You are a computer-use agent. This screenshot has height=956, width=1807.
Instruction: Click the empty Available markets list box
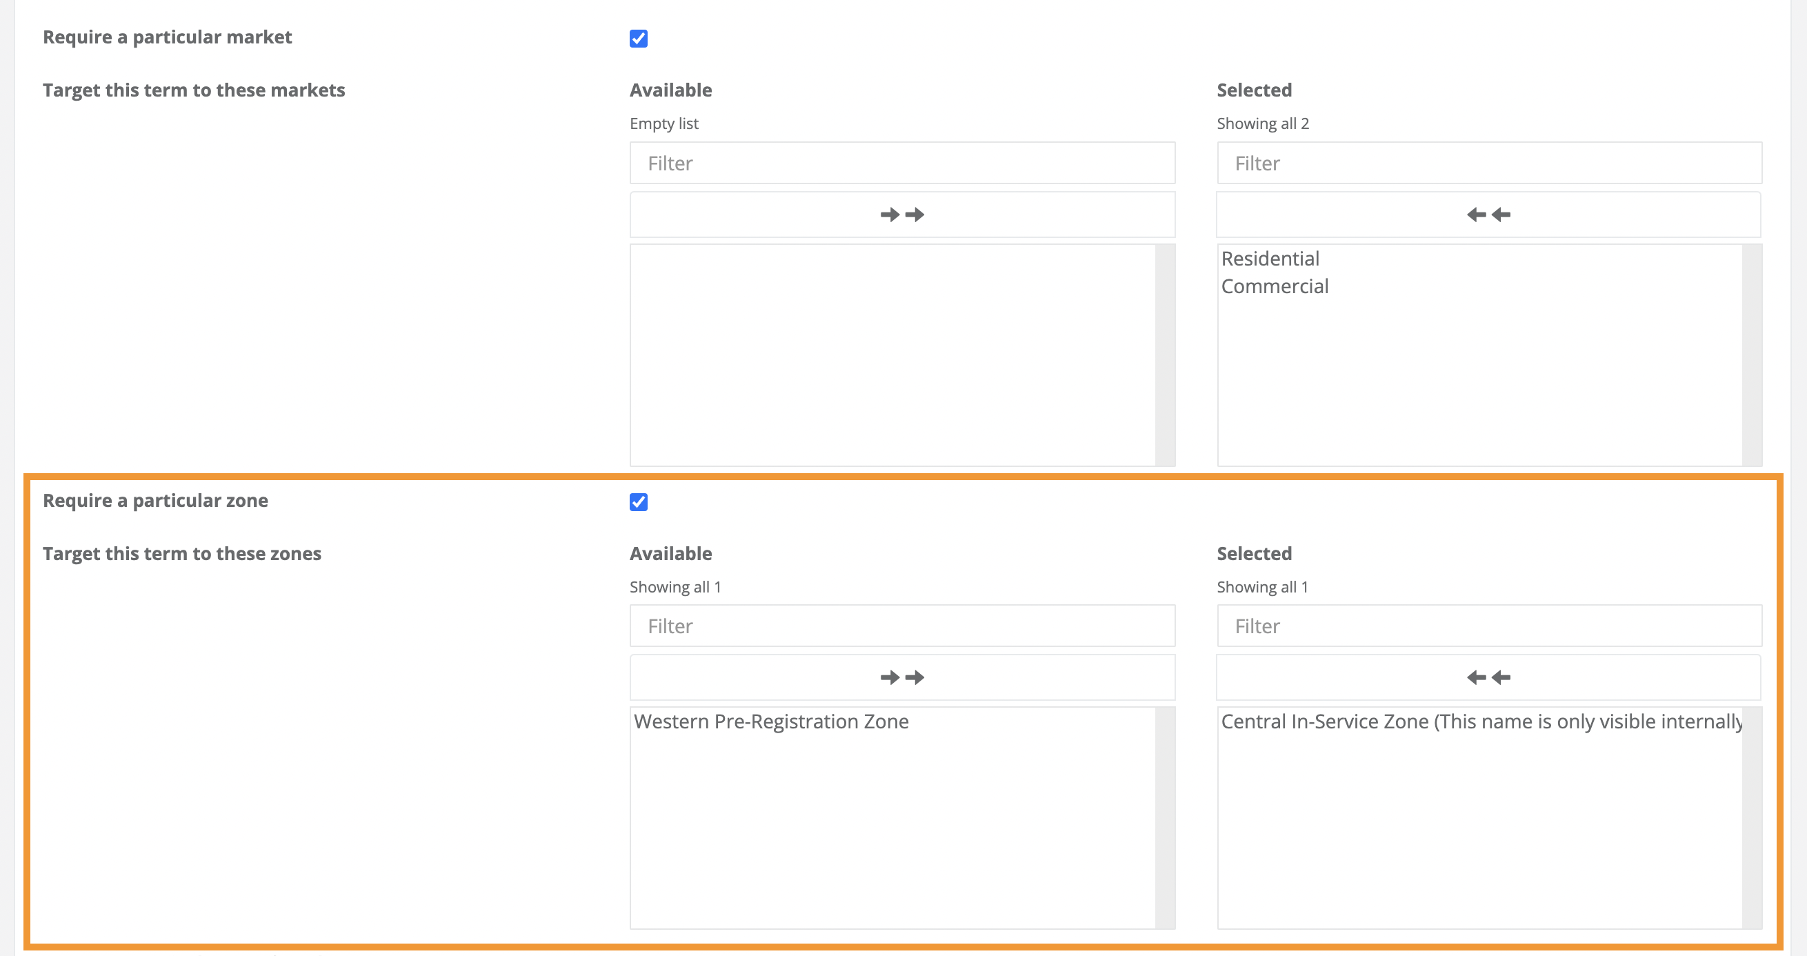coord(892,355)
